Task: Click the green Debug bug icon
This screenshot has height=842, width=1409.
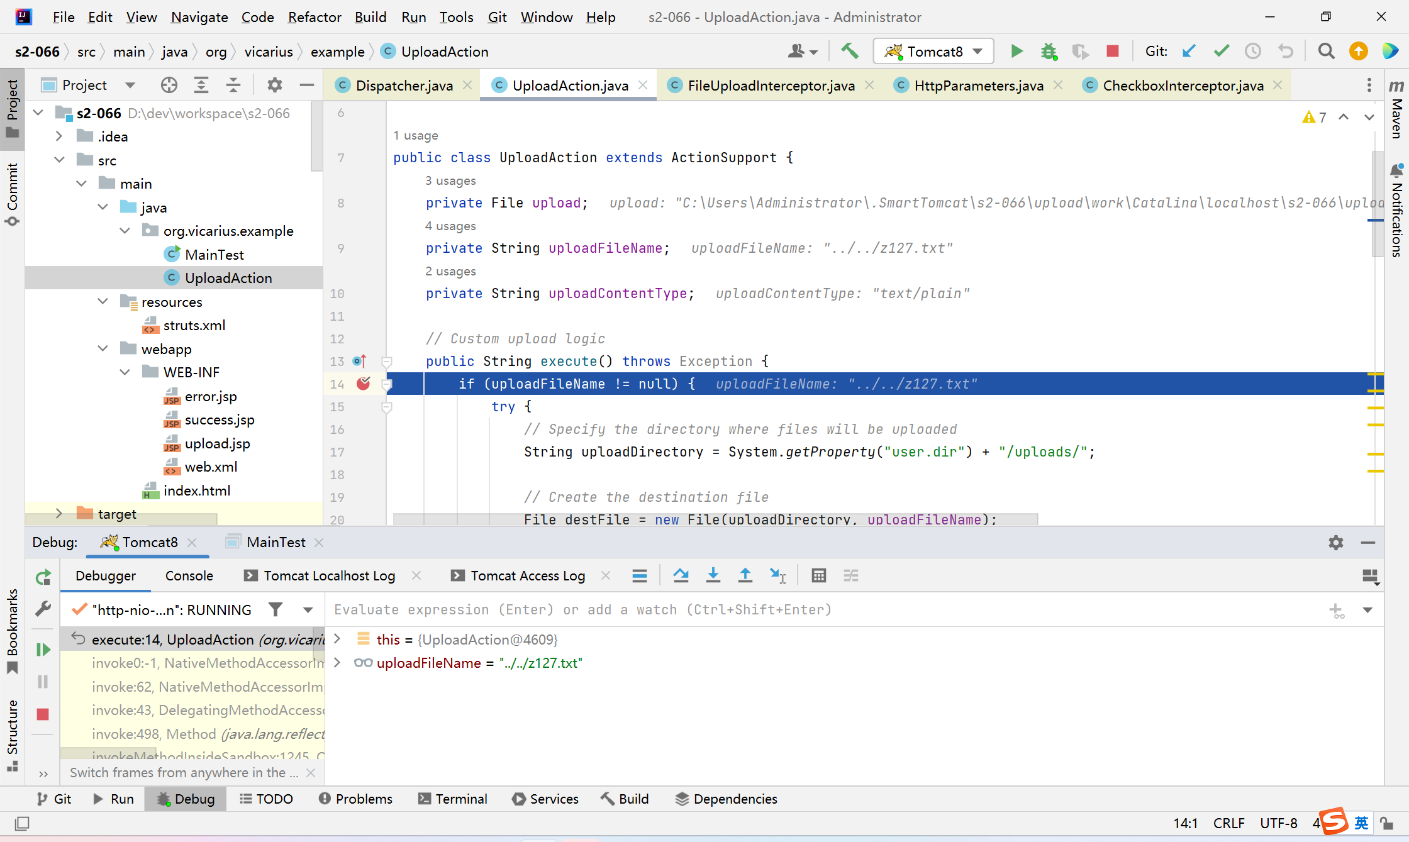Action: click(1049, 51)
